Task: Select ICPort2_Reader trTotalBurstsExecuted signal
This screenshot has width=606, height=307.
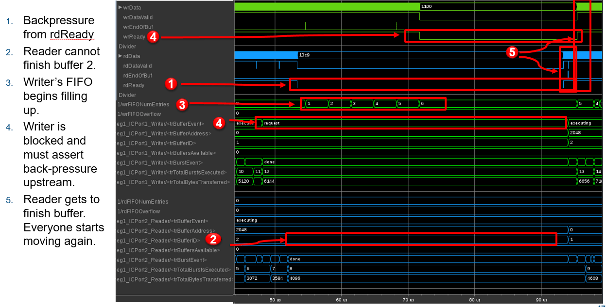Action: coord(172,270)
